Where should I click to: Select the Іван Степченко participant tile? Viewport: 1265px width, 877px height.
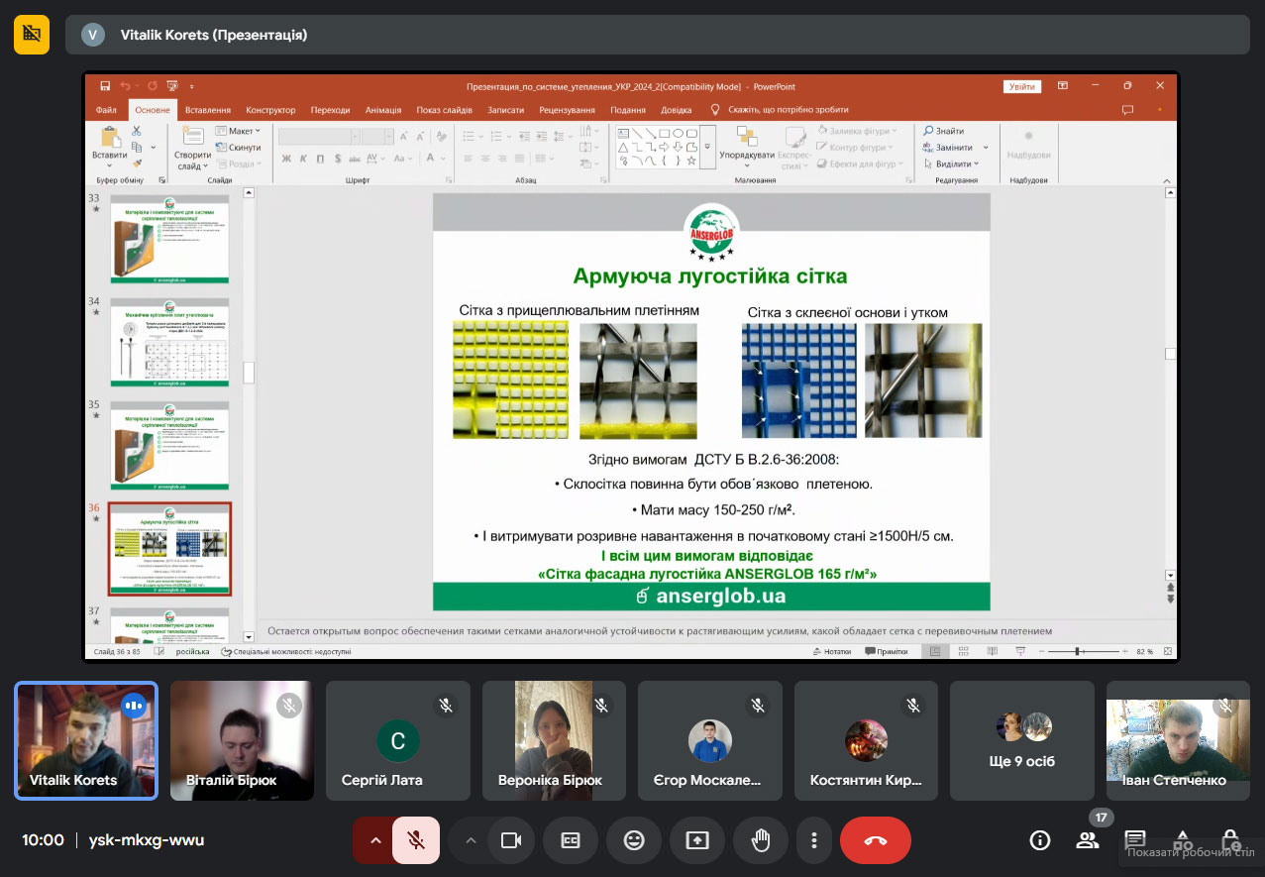1178,740
